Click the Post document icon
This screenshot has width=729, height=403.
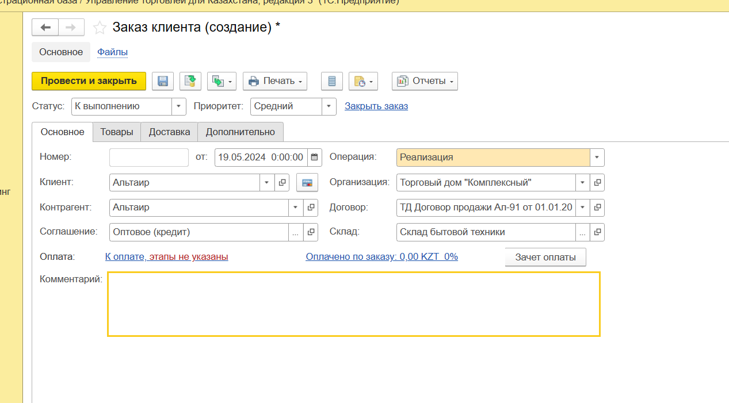click(190, 81)
